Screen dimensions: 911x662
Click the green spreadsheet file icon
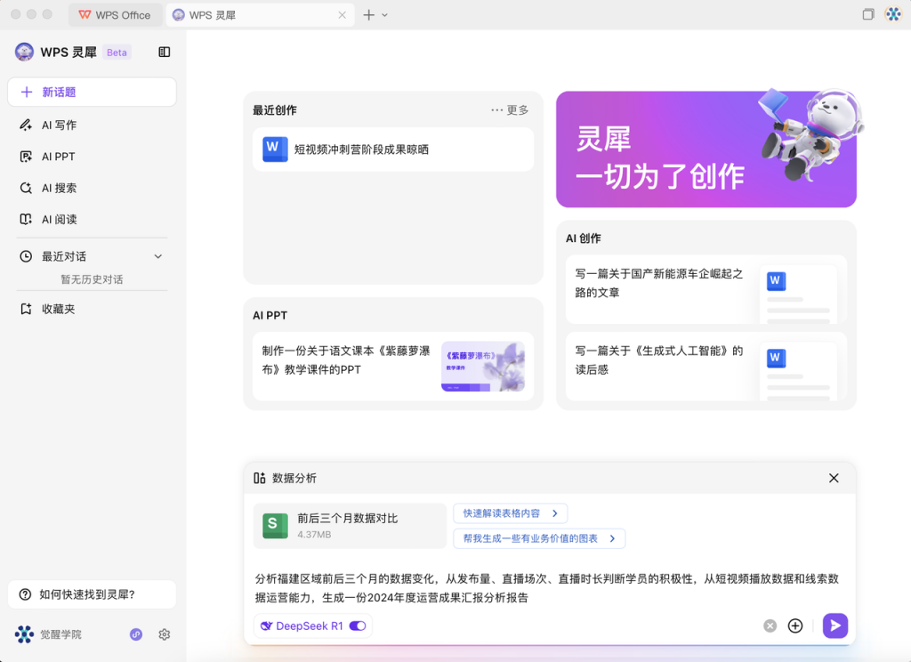coord(276,526)
